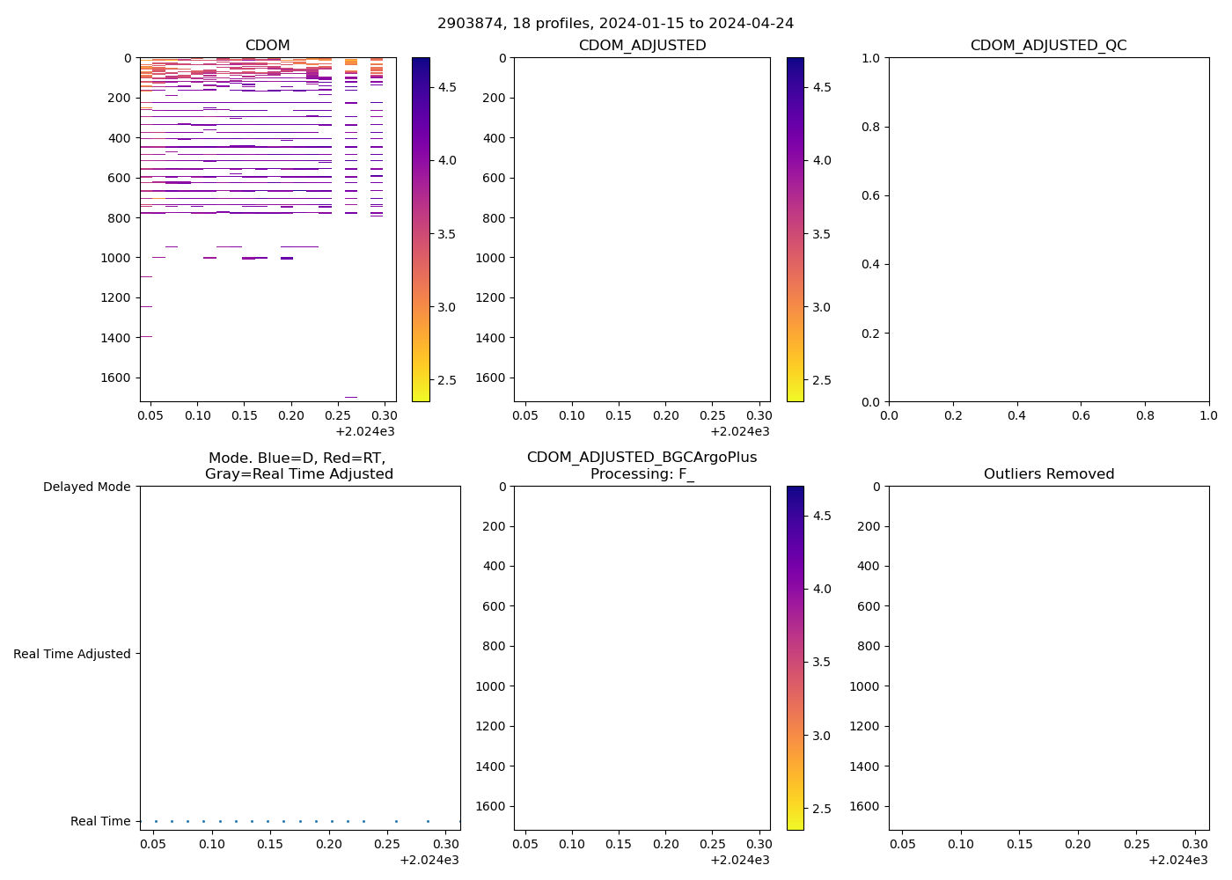Click the 0.8 y-tick on CDOM_ADJUSTED_QC axis

tap(871, 127)
